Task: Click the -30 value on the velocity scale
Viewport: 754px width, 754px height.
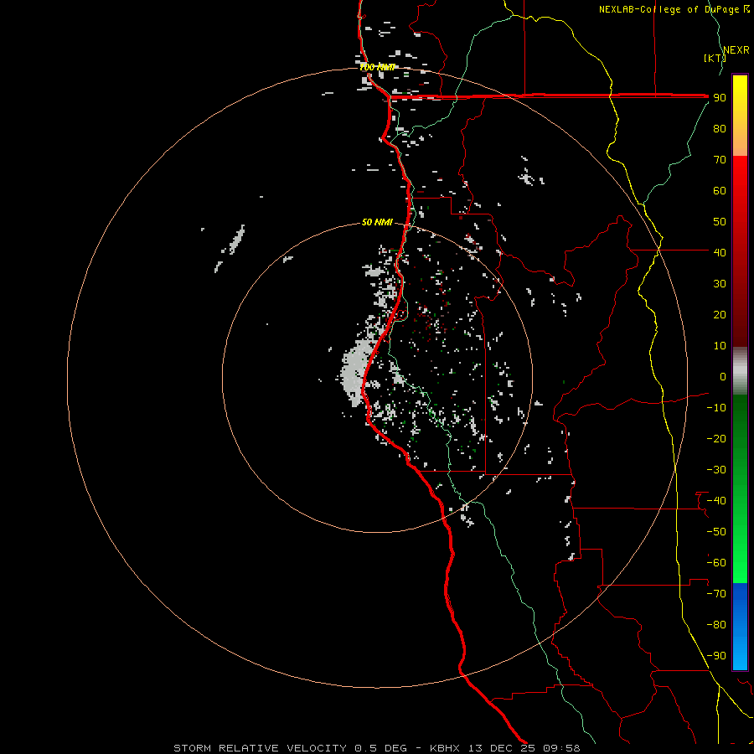Action: 716,470
